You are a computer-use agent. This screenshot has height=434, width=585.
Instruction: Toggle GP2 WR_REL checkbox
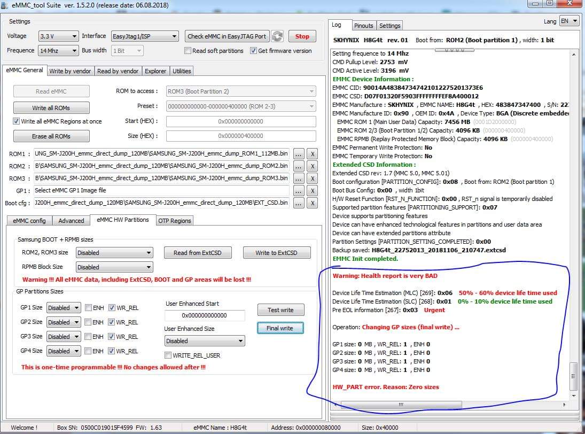[111, 322]
